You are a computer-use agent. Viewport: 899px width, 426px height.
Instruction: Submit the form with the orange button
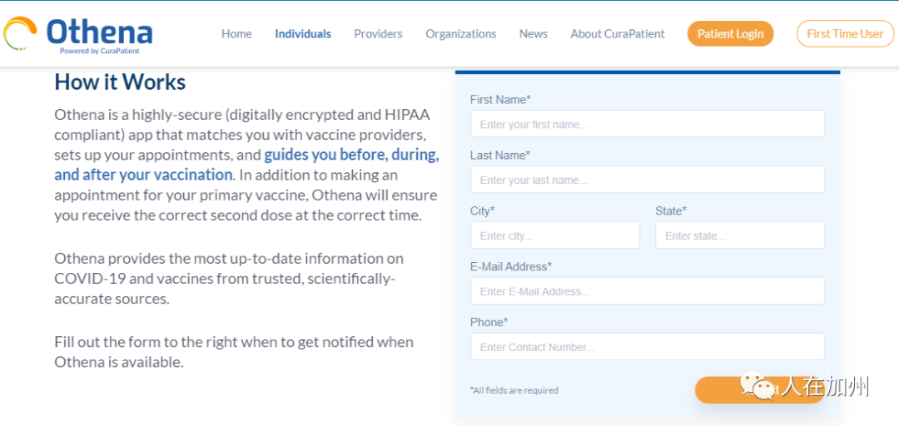[x=760, y=390]
